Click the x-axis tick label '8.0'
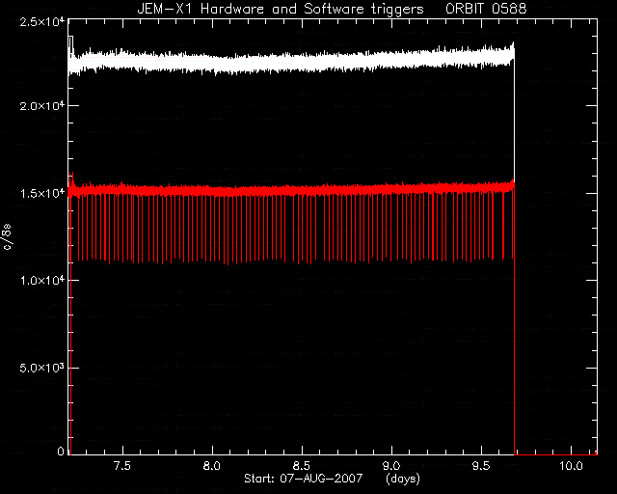 212,466
